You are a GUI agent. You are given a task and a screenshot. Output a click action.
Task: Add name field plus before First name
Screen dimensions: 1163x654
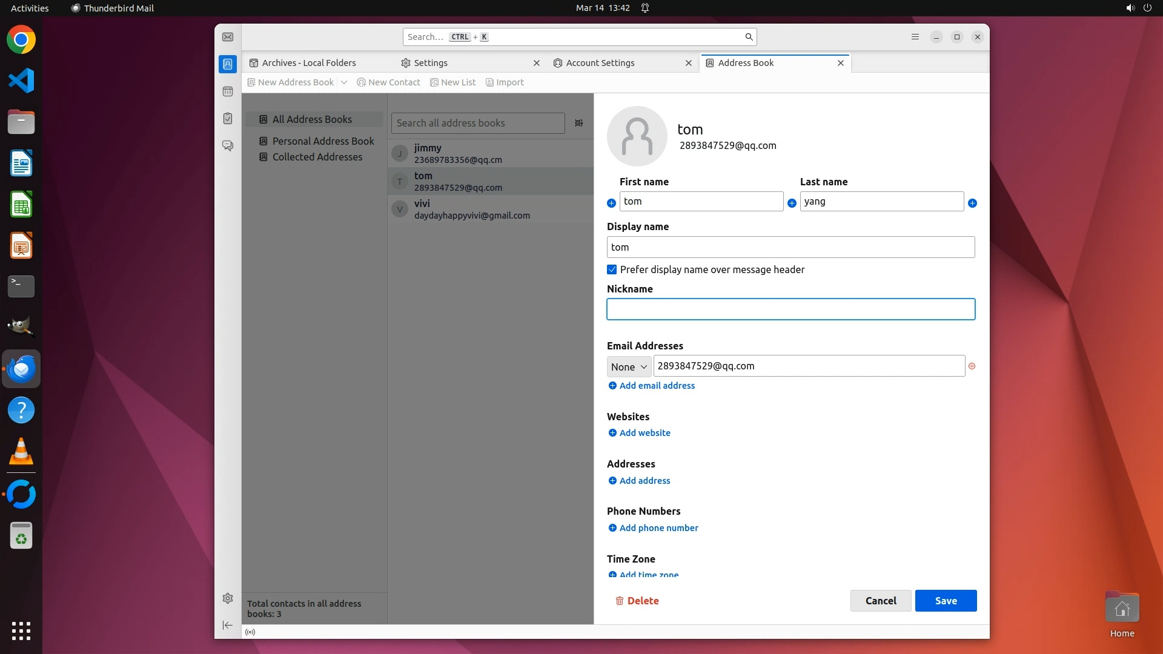coord(611,203)
